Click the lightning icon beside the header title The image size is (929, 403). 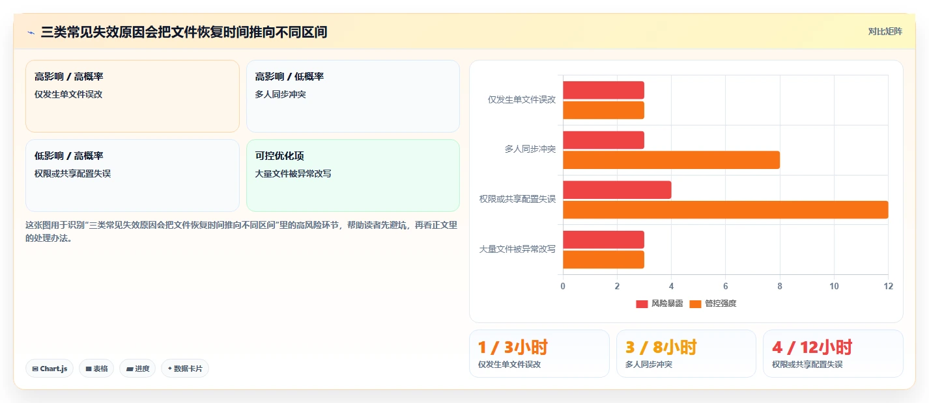pos(31,32)
